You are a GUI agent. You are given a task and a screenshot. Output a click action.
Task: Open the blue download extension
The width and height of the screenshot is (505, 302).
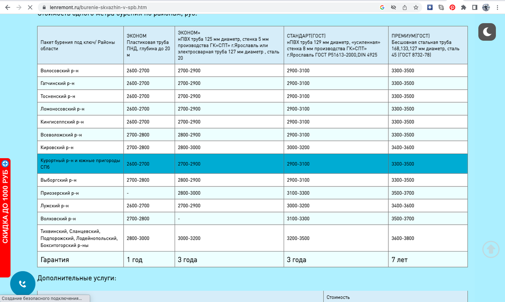(430, 8)
